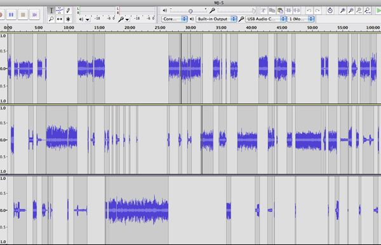Paste audio from the clipboard
Image resolution: width=381 pixels, height=245 pixels.
click(x=280, y=11)
